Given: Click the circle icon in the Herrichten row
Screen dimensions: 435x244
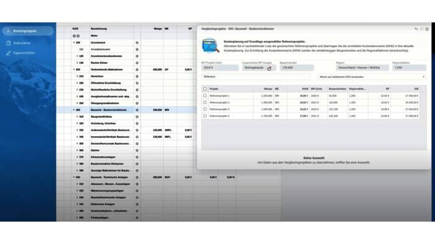Looking at the screenshot, I should coord(137,76).
